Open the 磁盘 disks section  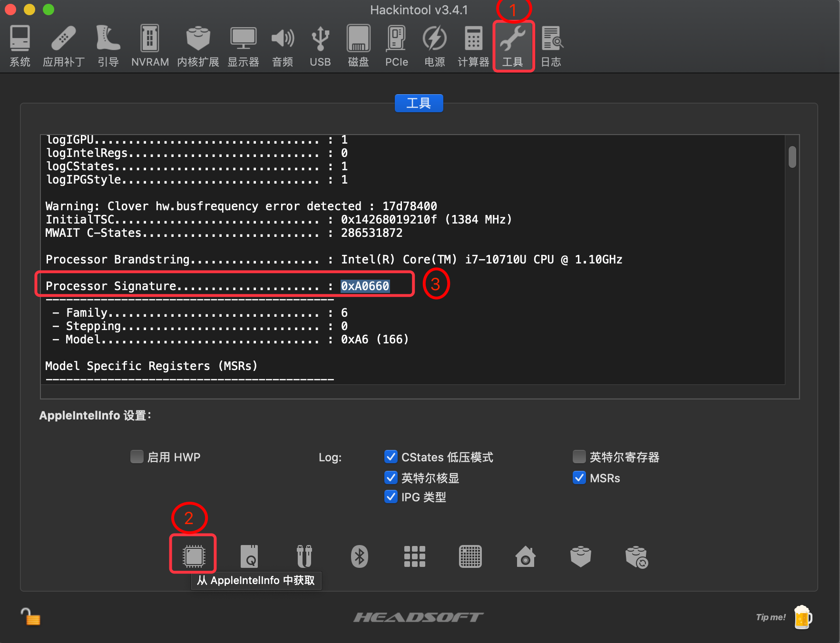coord(358,46)
